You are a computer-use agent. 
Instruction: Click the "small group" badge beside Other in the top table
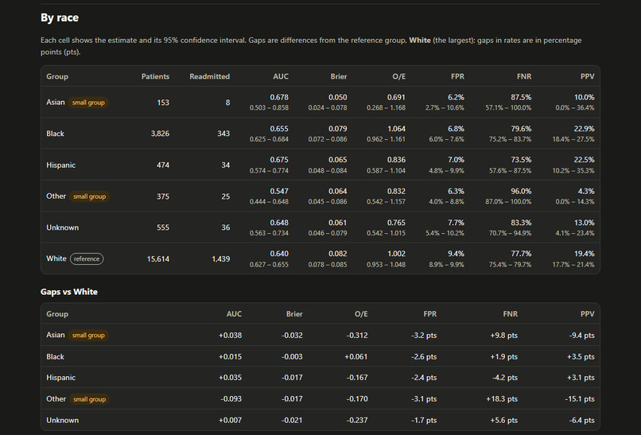pyautogui.click(x=90, y=196)
